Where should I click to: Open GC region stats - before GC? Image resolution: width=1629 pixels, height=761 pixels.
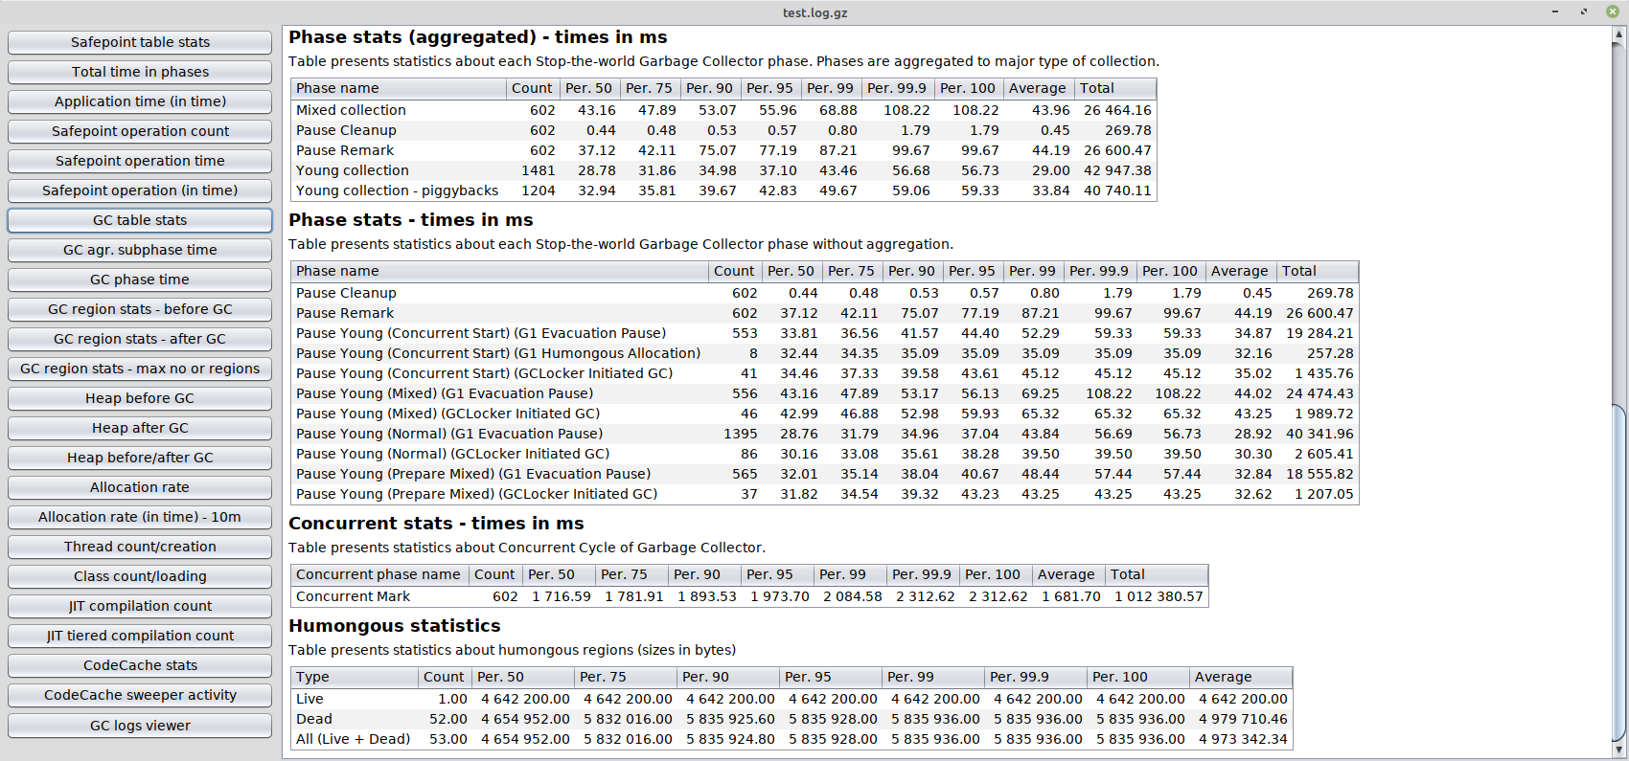point(140,309)
